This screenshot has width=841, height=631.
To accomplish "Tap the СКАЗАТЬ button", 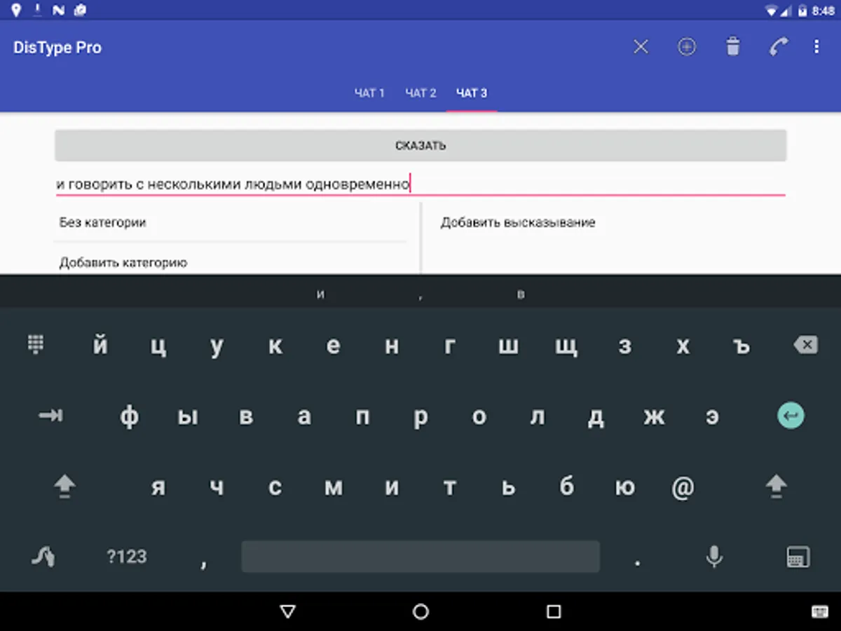I will 420,146.
